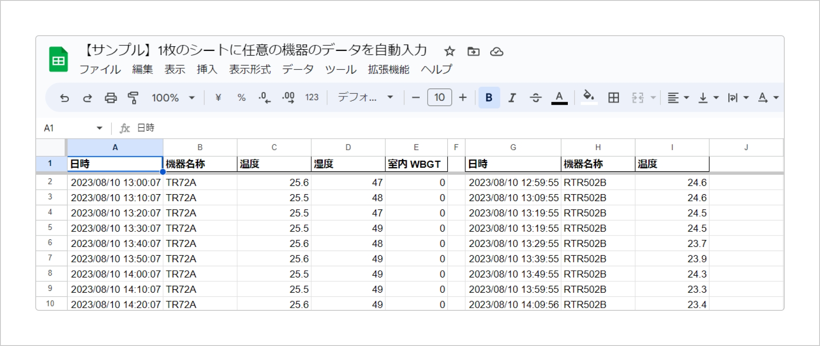Open the fill color bucket picker
820x346 pixels.
pyautogui.click(x=589, y=97)
